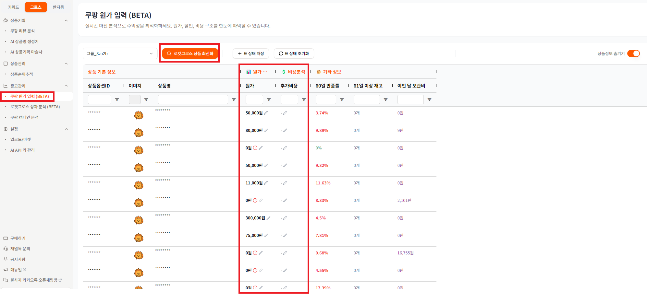Open the 이미지 column filter icon
647x304 pixels.
tap(146, 99)
